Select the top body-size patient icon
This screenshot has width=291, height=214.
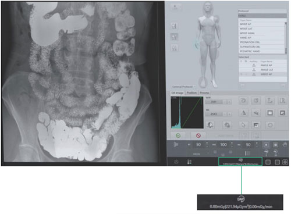[x=174, y=26]
